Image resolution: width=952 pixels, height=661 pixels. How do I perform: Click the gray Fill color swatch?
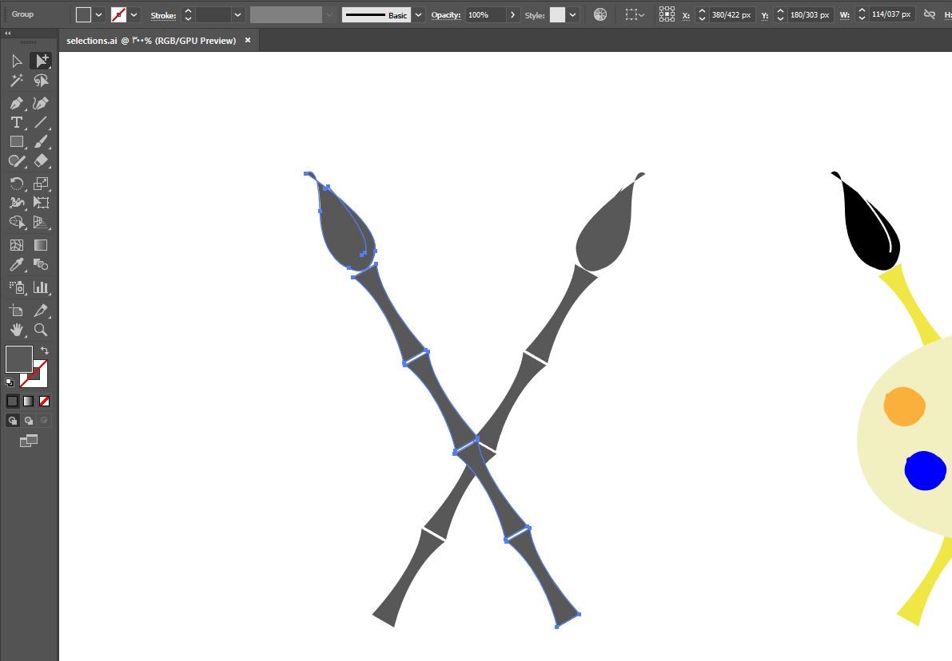point(19,359)
